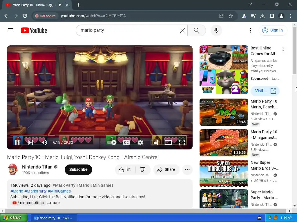Open the #MiniGames blue hashtag
The image size is (297, 222).
(x=59, y=191)
